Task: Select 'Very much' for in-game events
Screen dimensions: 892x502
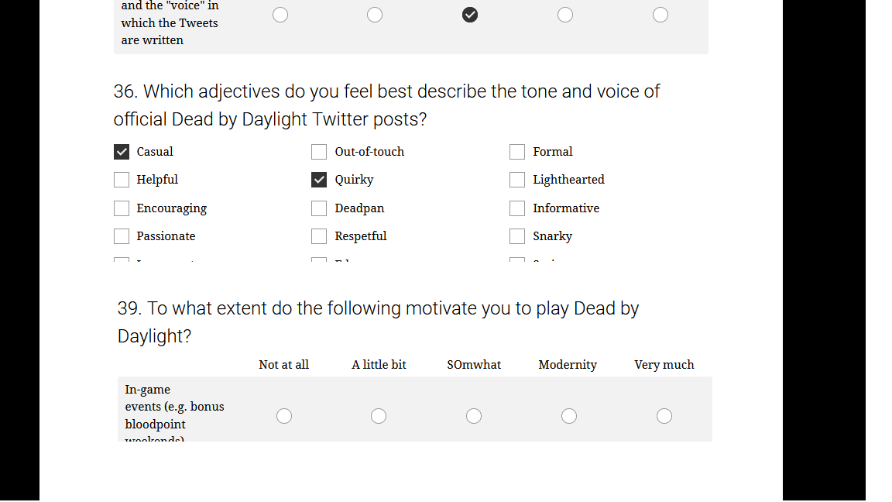Action: [664, 417]
